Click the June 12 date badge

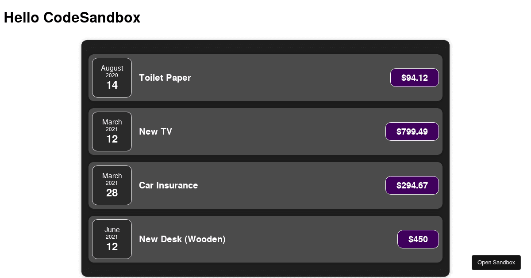coord(112,239)
